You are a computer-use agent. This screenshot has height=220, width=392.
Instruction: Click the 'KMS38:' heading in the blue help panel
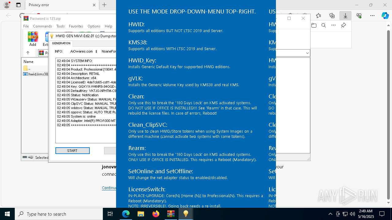pyautogui.click(x=138, y=42)
